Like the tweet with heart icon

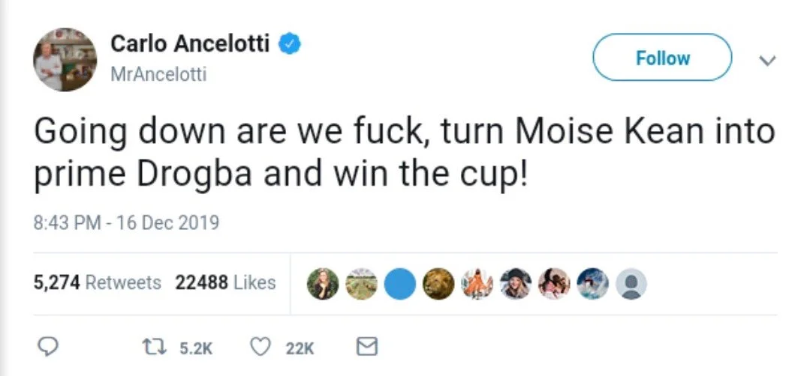coord(259,347)
